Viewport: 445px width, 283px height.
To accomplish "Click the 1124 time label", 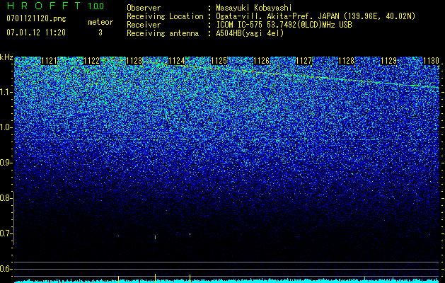I will [x=177, y=61].
